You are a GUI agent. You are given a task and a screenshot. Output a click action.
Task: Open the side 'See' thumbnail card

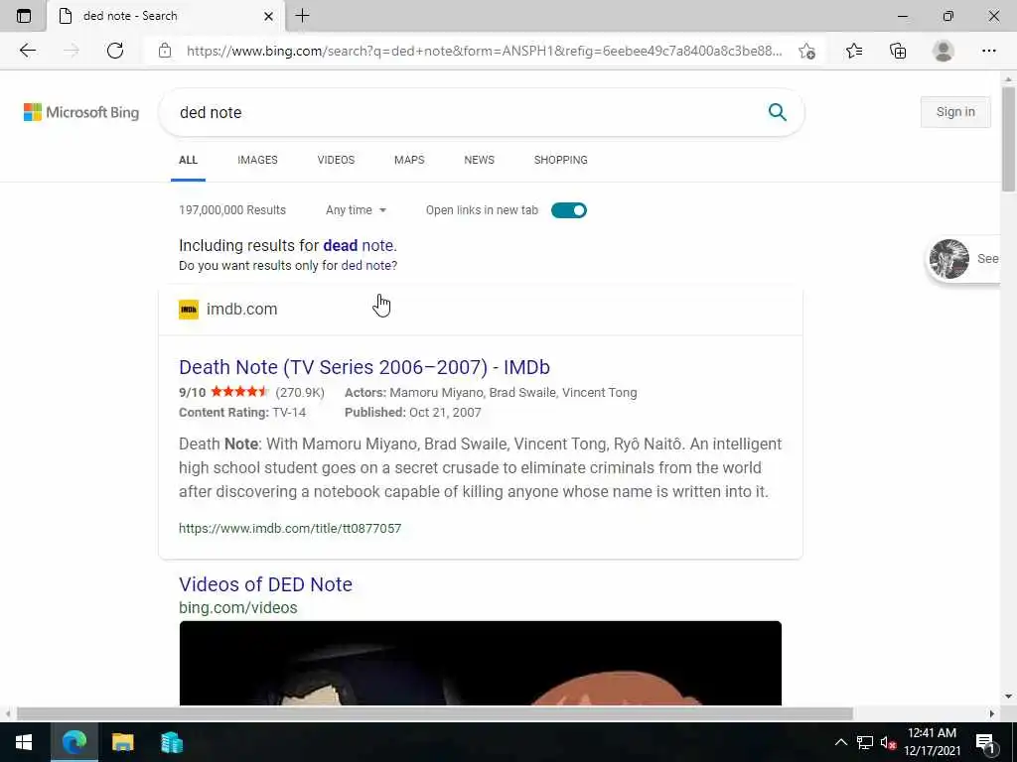pos(963,259)
